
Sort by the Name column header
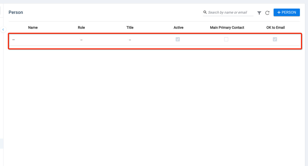[33, 27]
